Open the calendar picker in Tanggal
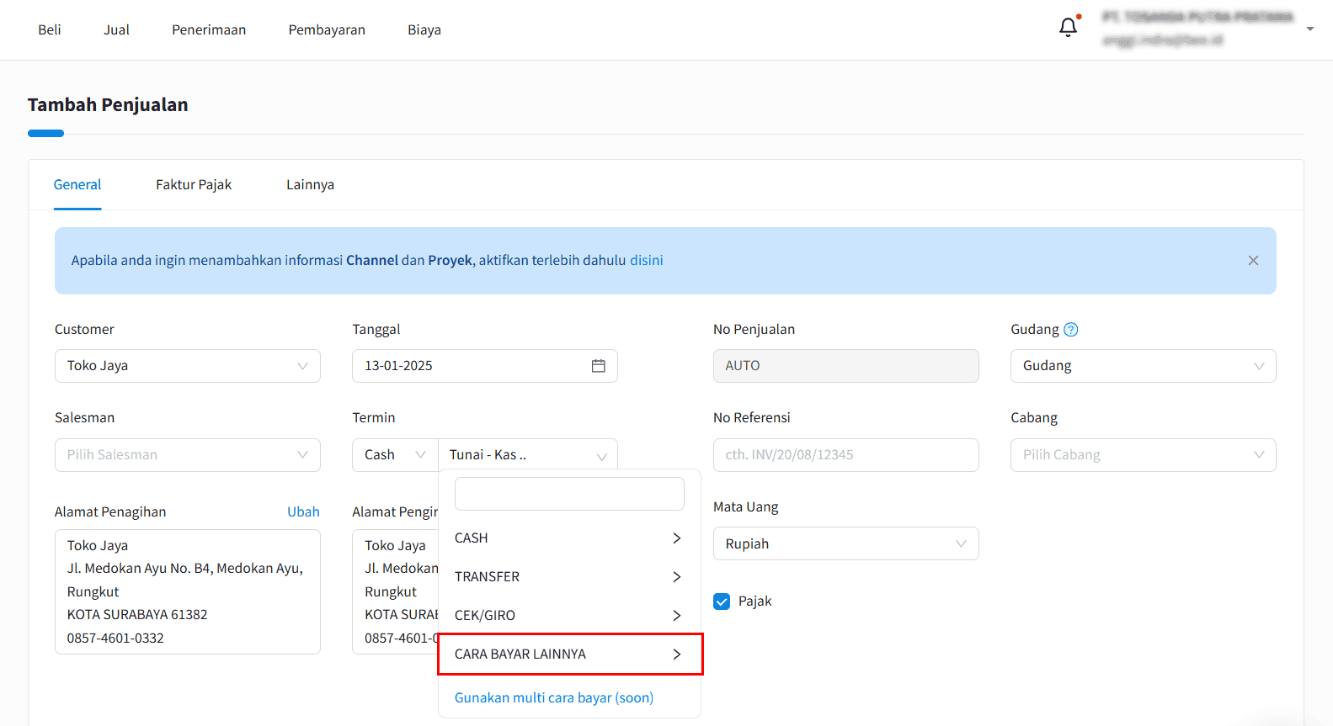The image size is (1333, 726). 598,366
